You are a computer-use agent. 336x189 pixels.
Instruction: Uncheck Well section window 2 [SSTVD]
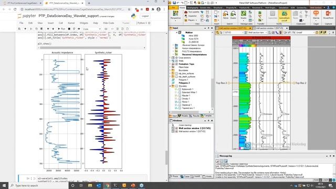coord(176,128)
